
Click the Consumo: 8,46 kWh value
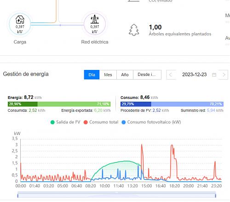[139, 98]
